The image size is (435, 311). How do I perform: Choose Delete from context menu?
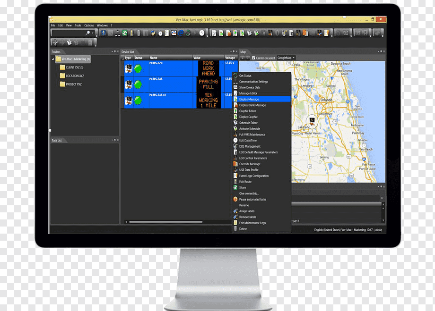click(261, 229)
